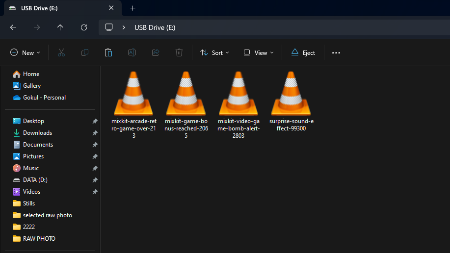Click the pin icon next to Videos

(95, 192)
